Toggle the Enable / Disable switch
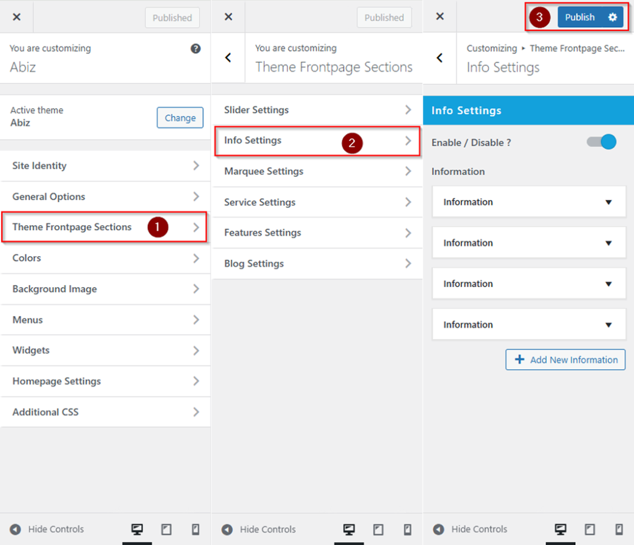Image resolution: width=634 pixels, height=545 pixels. pyautogui.click(x=601, y=142)
